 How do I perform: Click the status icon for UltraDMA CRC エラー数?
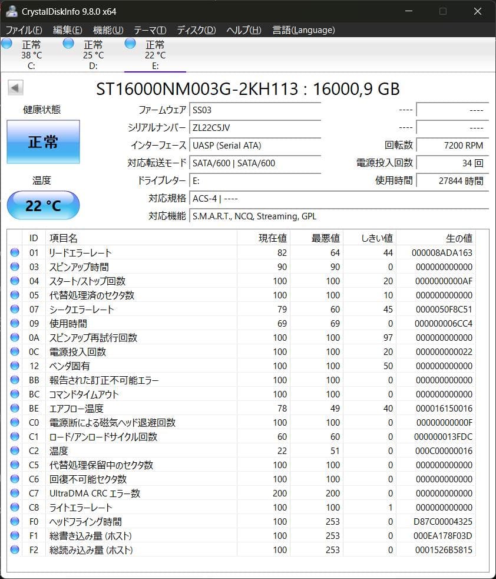(15, 493)
